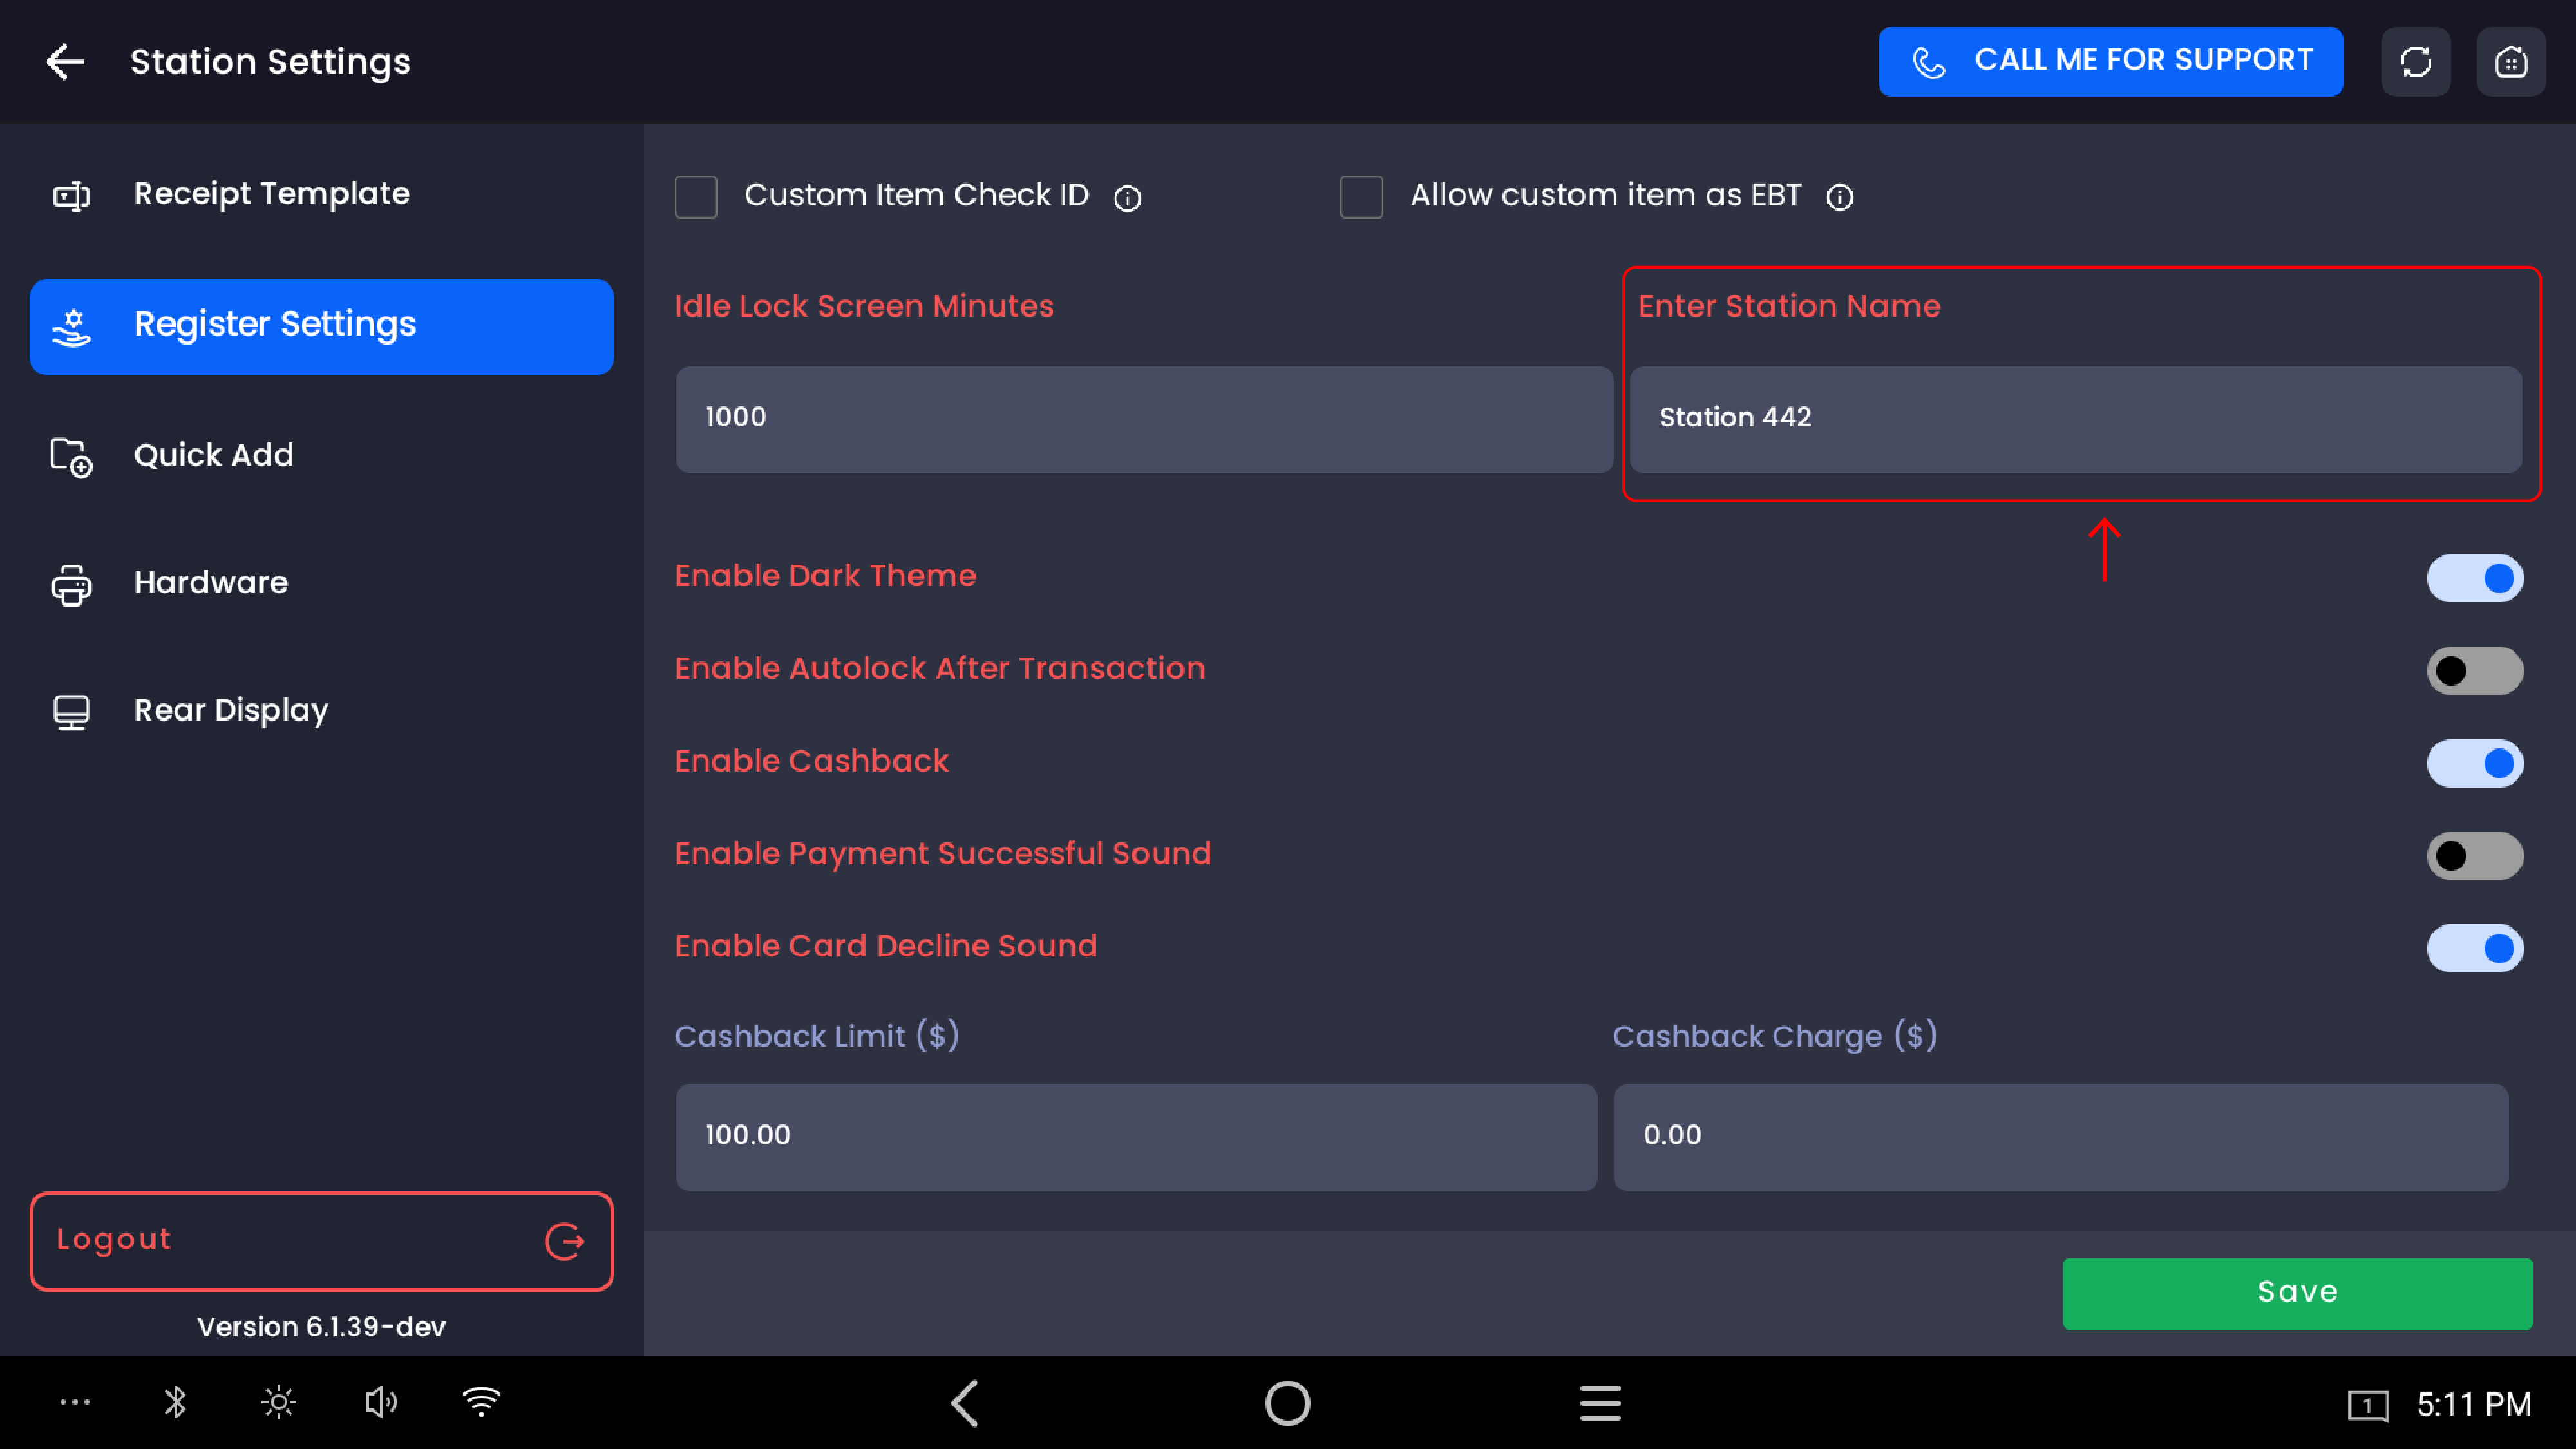Viewport: 2576px width, 1449px height.
Task: Check Allow custom item as EBT box
Action: [x=1361, y=197]
